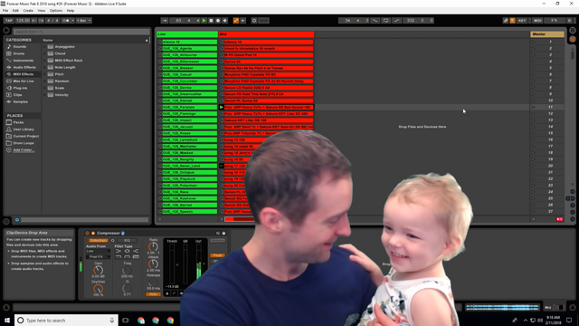Image resolution: width=579 pixels, height=326 pixels.
Task: Select Sounds category in browser
Action: pyautogui.click(x=20, y=47)
